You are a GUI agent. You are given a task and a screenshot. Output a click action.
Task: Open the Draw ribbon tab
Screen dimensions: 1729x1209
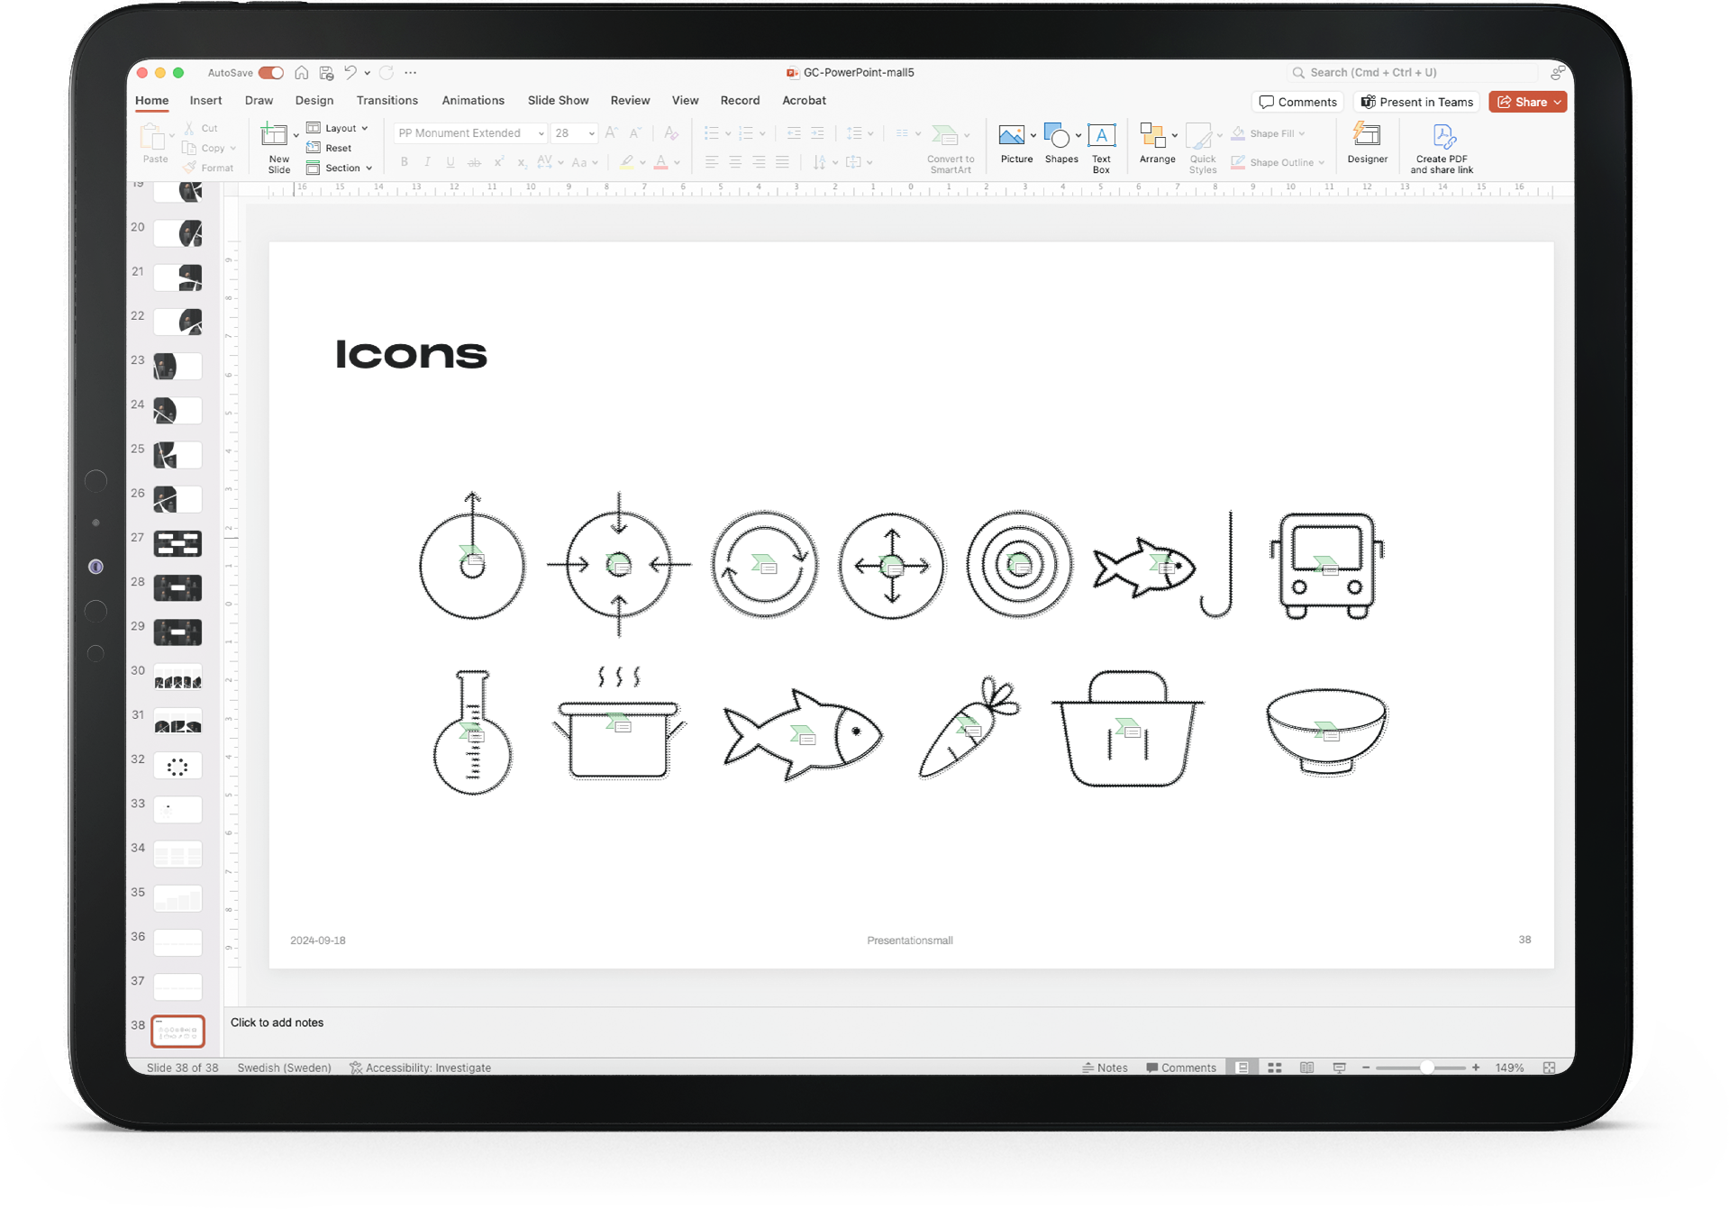(x=259, y=100)
